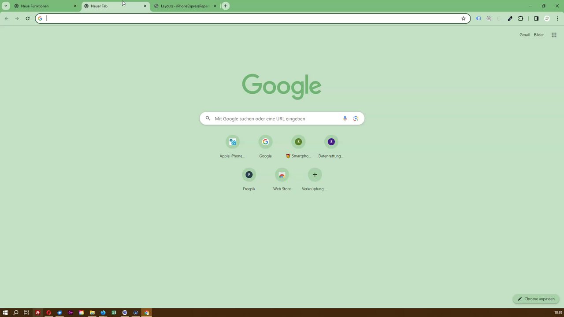Viewport: 564px width, 317px height.
Task: Close the Layouts tab
Action: 215,6
